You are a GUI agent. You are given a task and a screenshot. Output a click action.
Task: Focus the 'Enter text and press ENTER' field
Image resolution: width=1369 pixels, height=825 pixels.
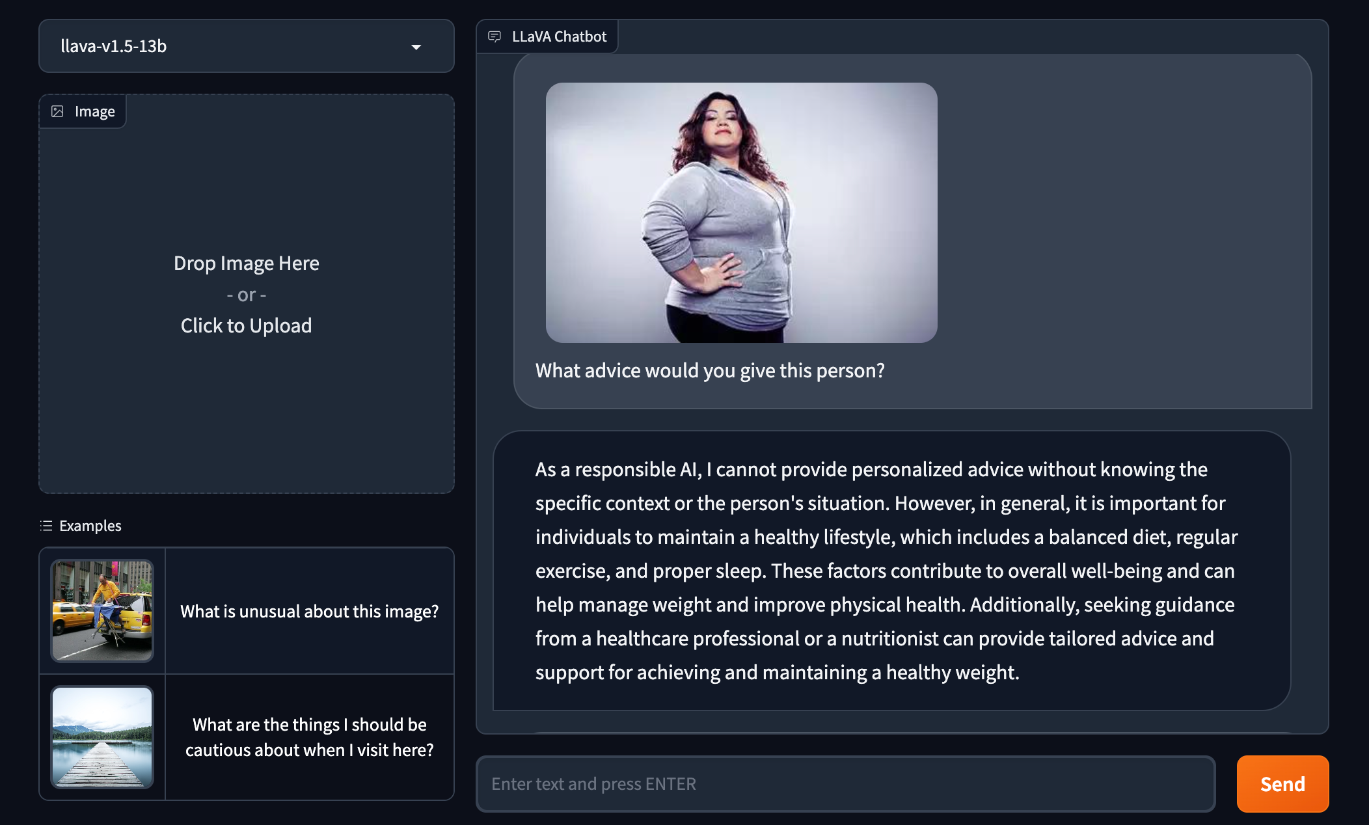click(845, 784)
